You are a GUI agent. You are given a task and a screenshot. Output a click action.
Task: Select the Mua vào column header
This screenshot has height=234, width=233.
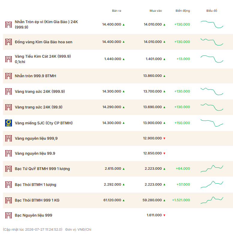[x=156, y=11]
